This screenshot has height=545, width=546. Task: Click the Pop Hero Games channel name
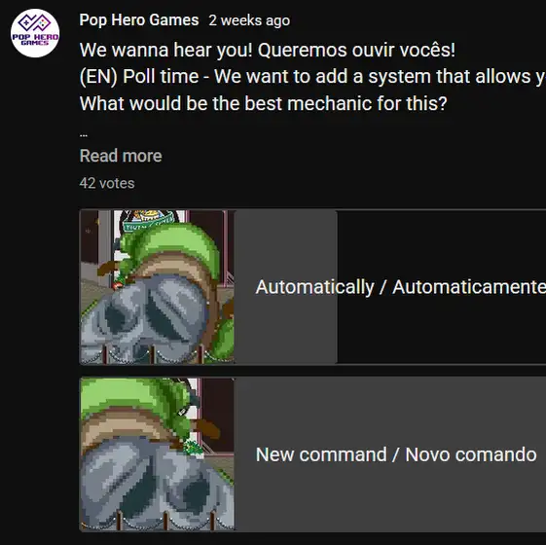click(139, 19)
